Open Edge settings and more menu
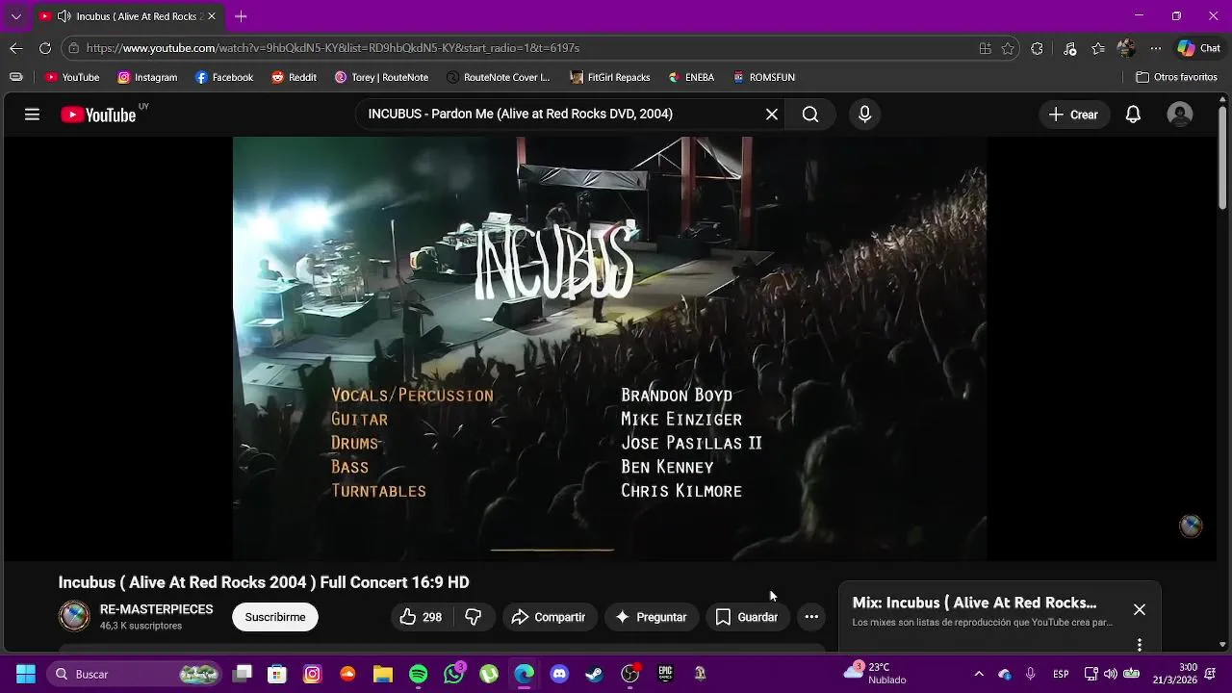Screen dimensions: 1232x693 click(1156, 48)
